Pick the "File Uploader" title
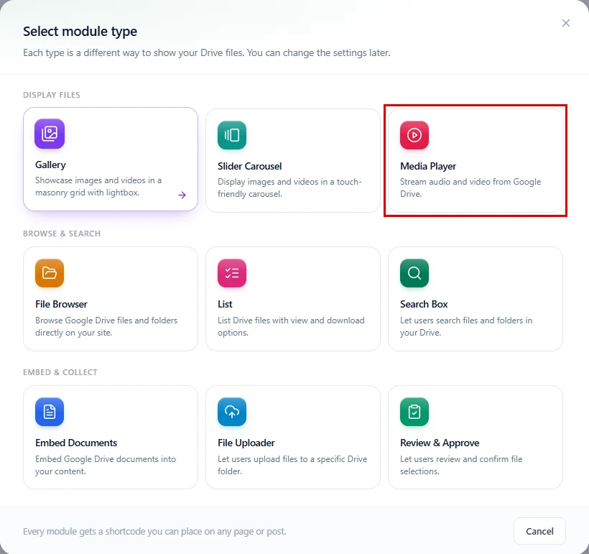This screenshot has height=554, width=589. 246,443
